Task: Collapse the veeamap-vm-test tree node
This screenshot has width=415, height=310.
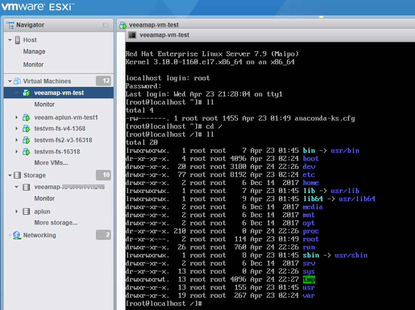Action: [x=16, y=93]
